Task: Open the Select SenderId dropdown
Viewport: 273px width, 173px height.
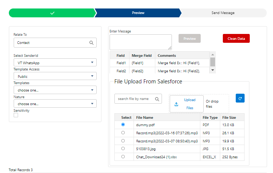Action: tap(55, 63)
